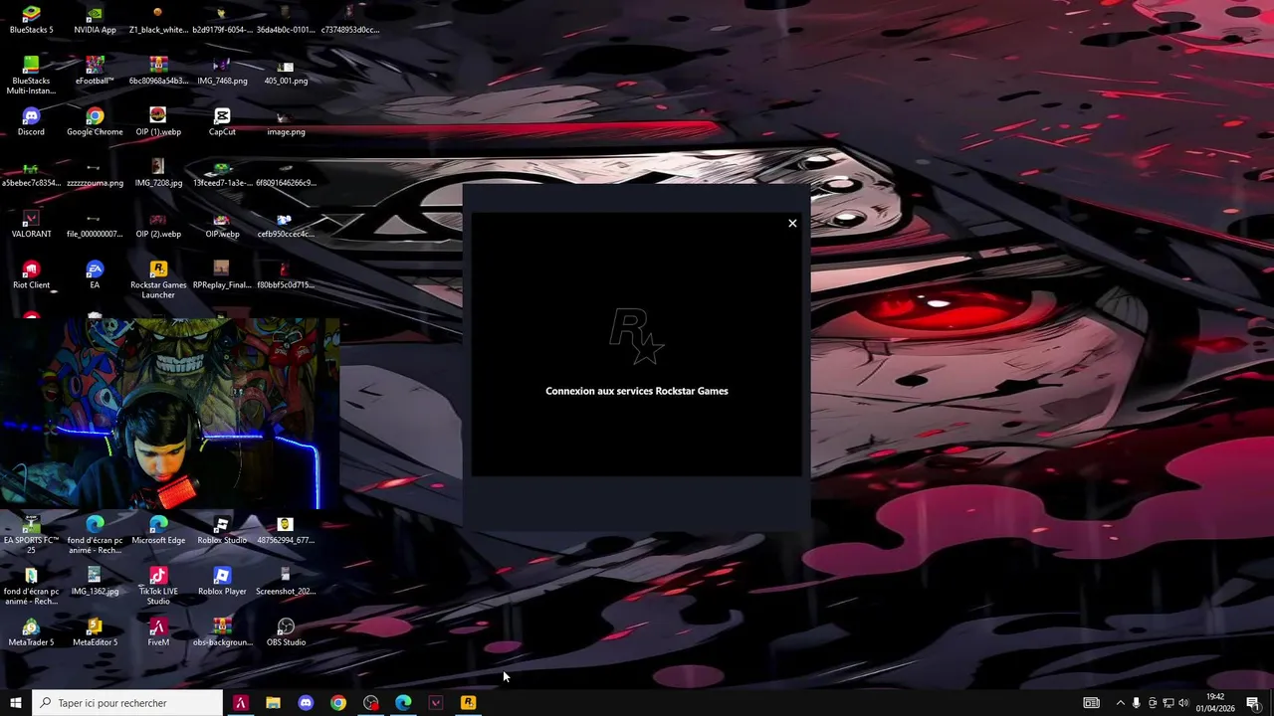The width and height of the screenshot is (1274, 716).
Task: Select Roblox Studio desktop shortcut
Action: tap(222, 531)
